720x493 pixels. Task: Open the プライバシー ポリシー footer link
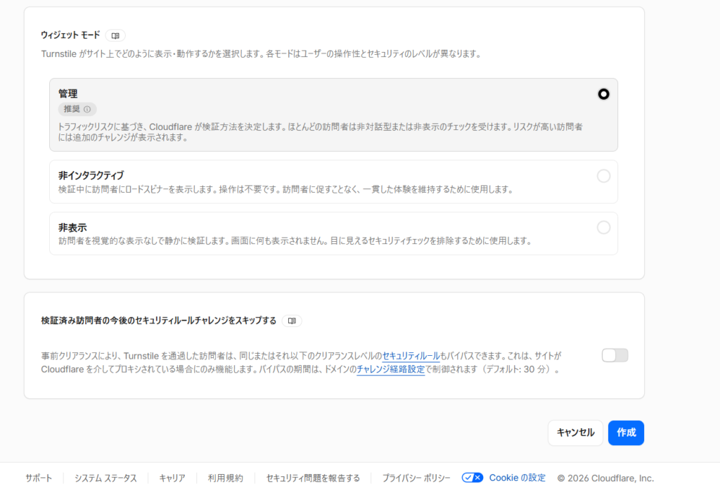416,478
